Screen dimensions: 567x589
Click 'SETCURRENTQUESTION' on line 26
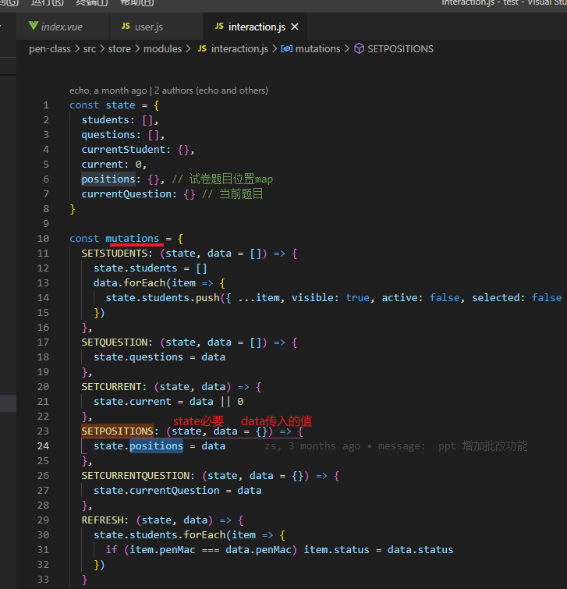pyautogui.click(x=136, y=476)
